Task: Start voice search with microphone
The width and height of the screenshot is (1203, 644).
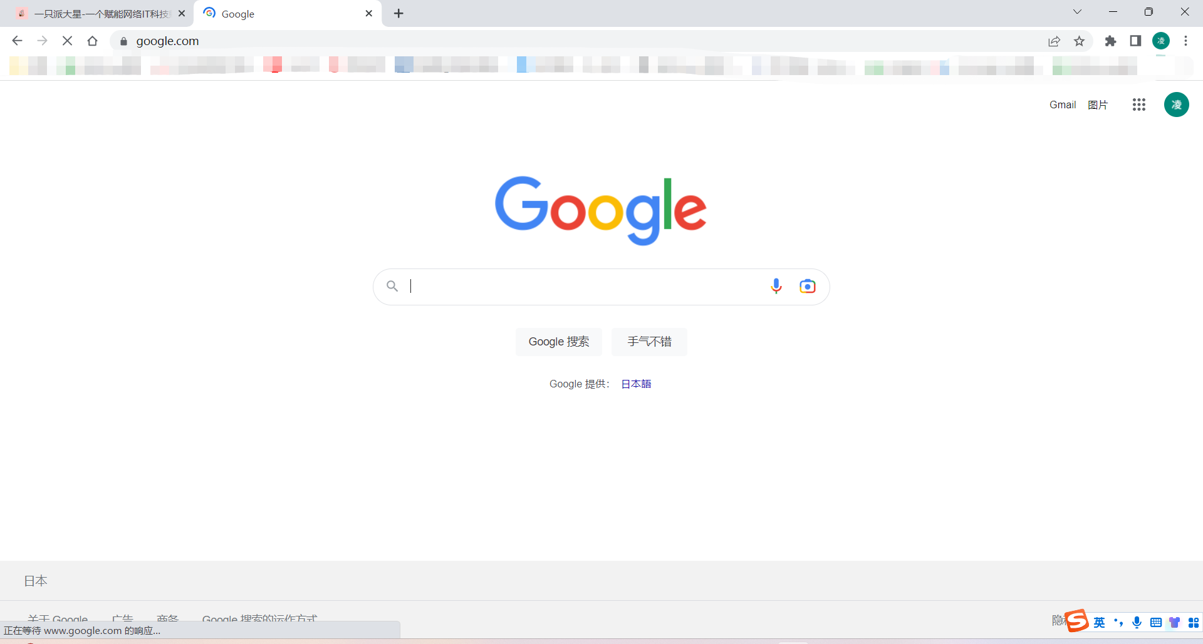Action: (776, 286)
